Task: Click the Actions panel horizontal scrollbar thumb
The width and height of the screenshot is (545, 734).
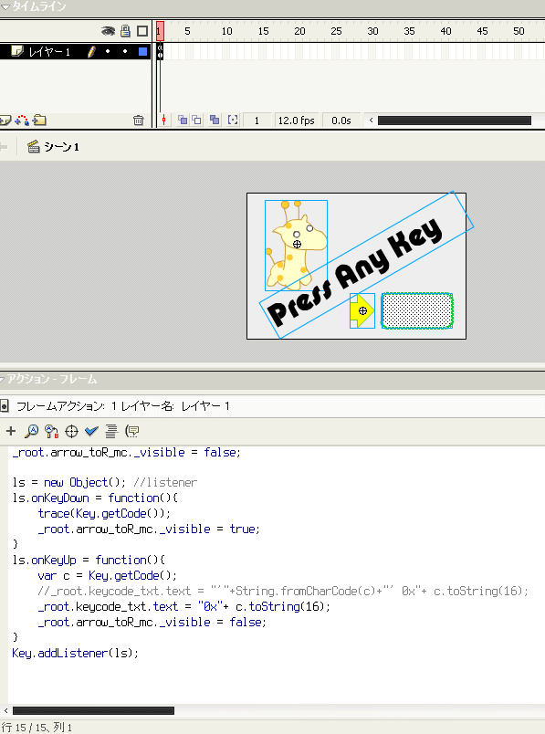Action: pos(93,710)
